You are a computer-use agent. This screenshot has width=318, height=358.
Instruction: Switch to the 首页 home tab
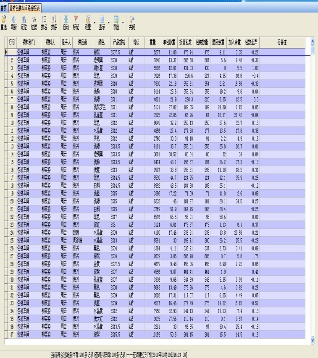click(4, 8)
